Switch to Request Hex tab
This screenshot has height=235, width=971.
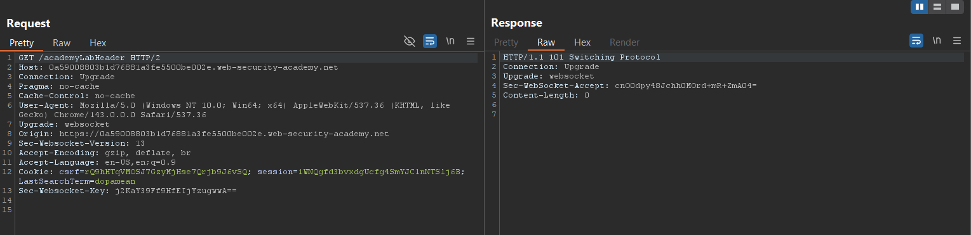tap(98, 42)
